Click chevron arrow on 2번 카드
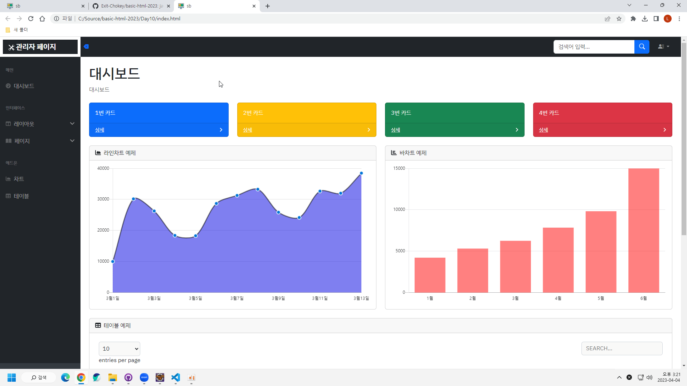The height and width of the screenshot is (386, 687). (x=369, y=130)
